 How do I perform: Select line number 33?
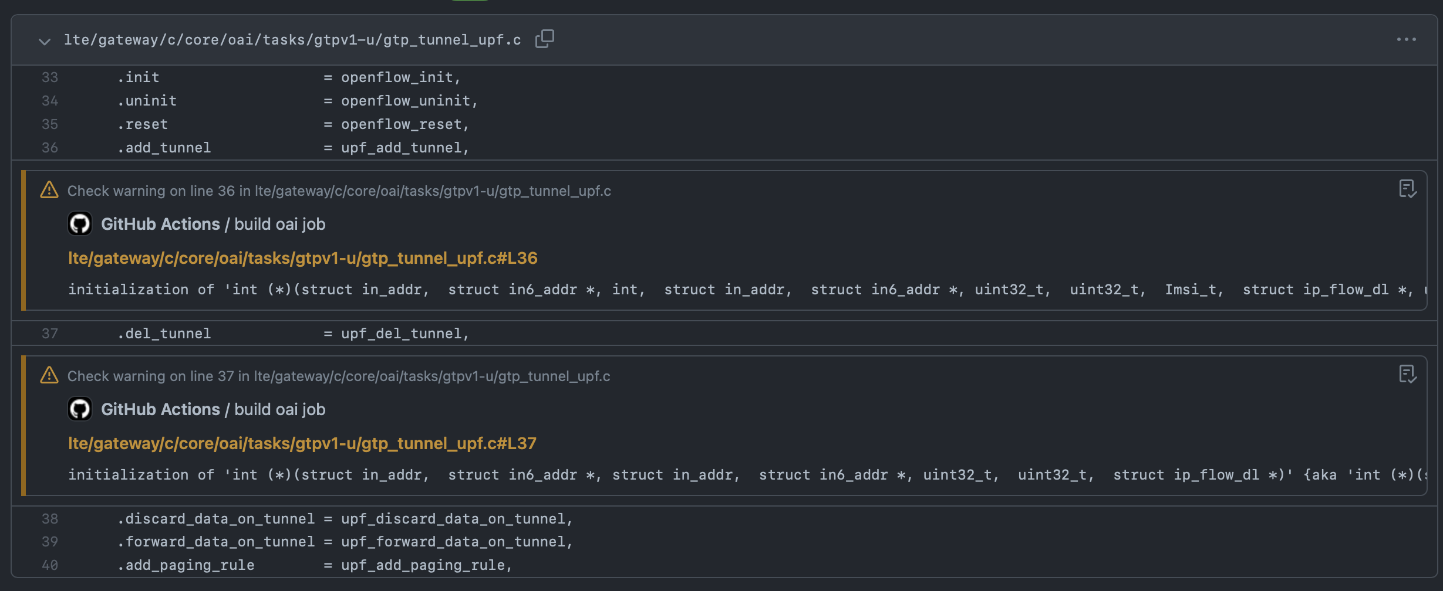(50, 77)
